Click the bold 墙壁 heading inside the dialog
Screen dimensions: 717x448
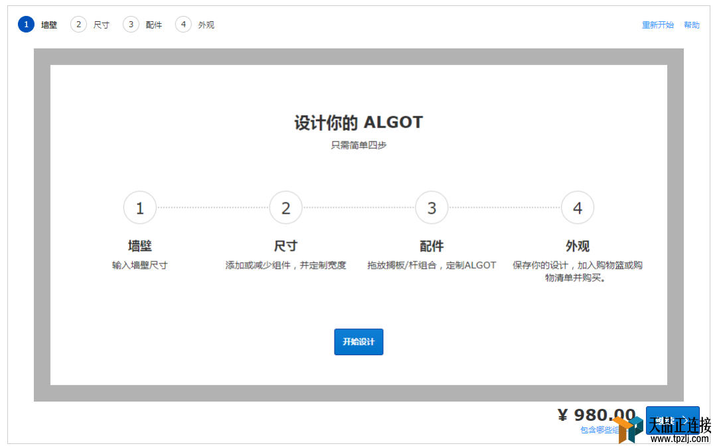pos(140,246)
